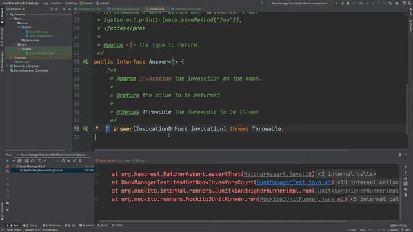
Task: Click the implementation gutter icon on line 38
Action: [85, 129]
